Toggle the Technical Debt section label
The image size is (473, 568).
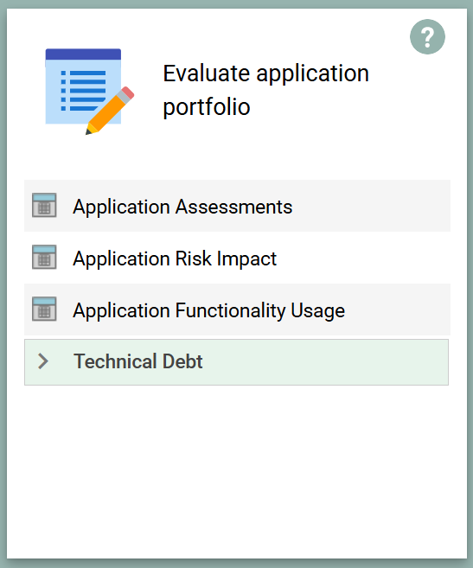click(x=137, y=361)
